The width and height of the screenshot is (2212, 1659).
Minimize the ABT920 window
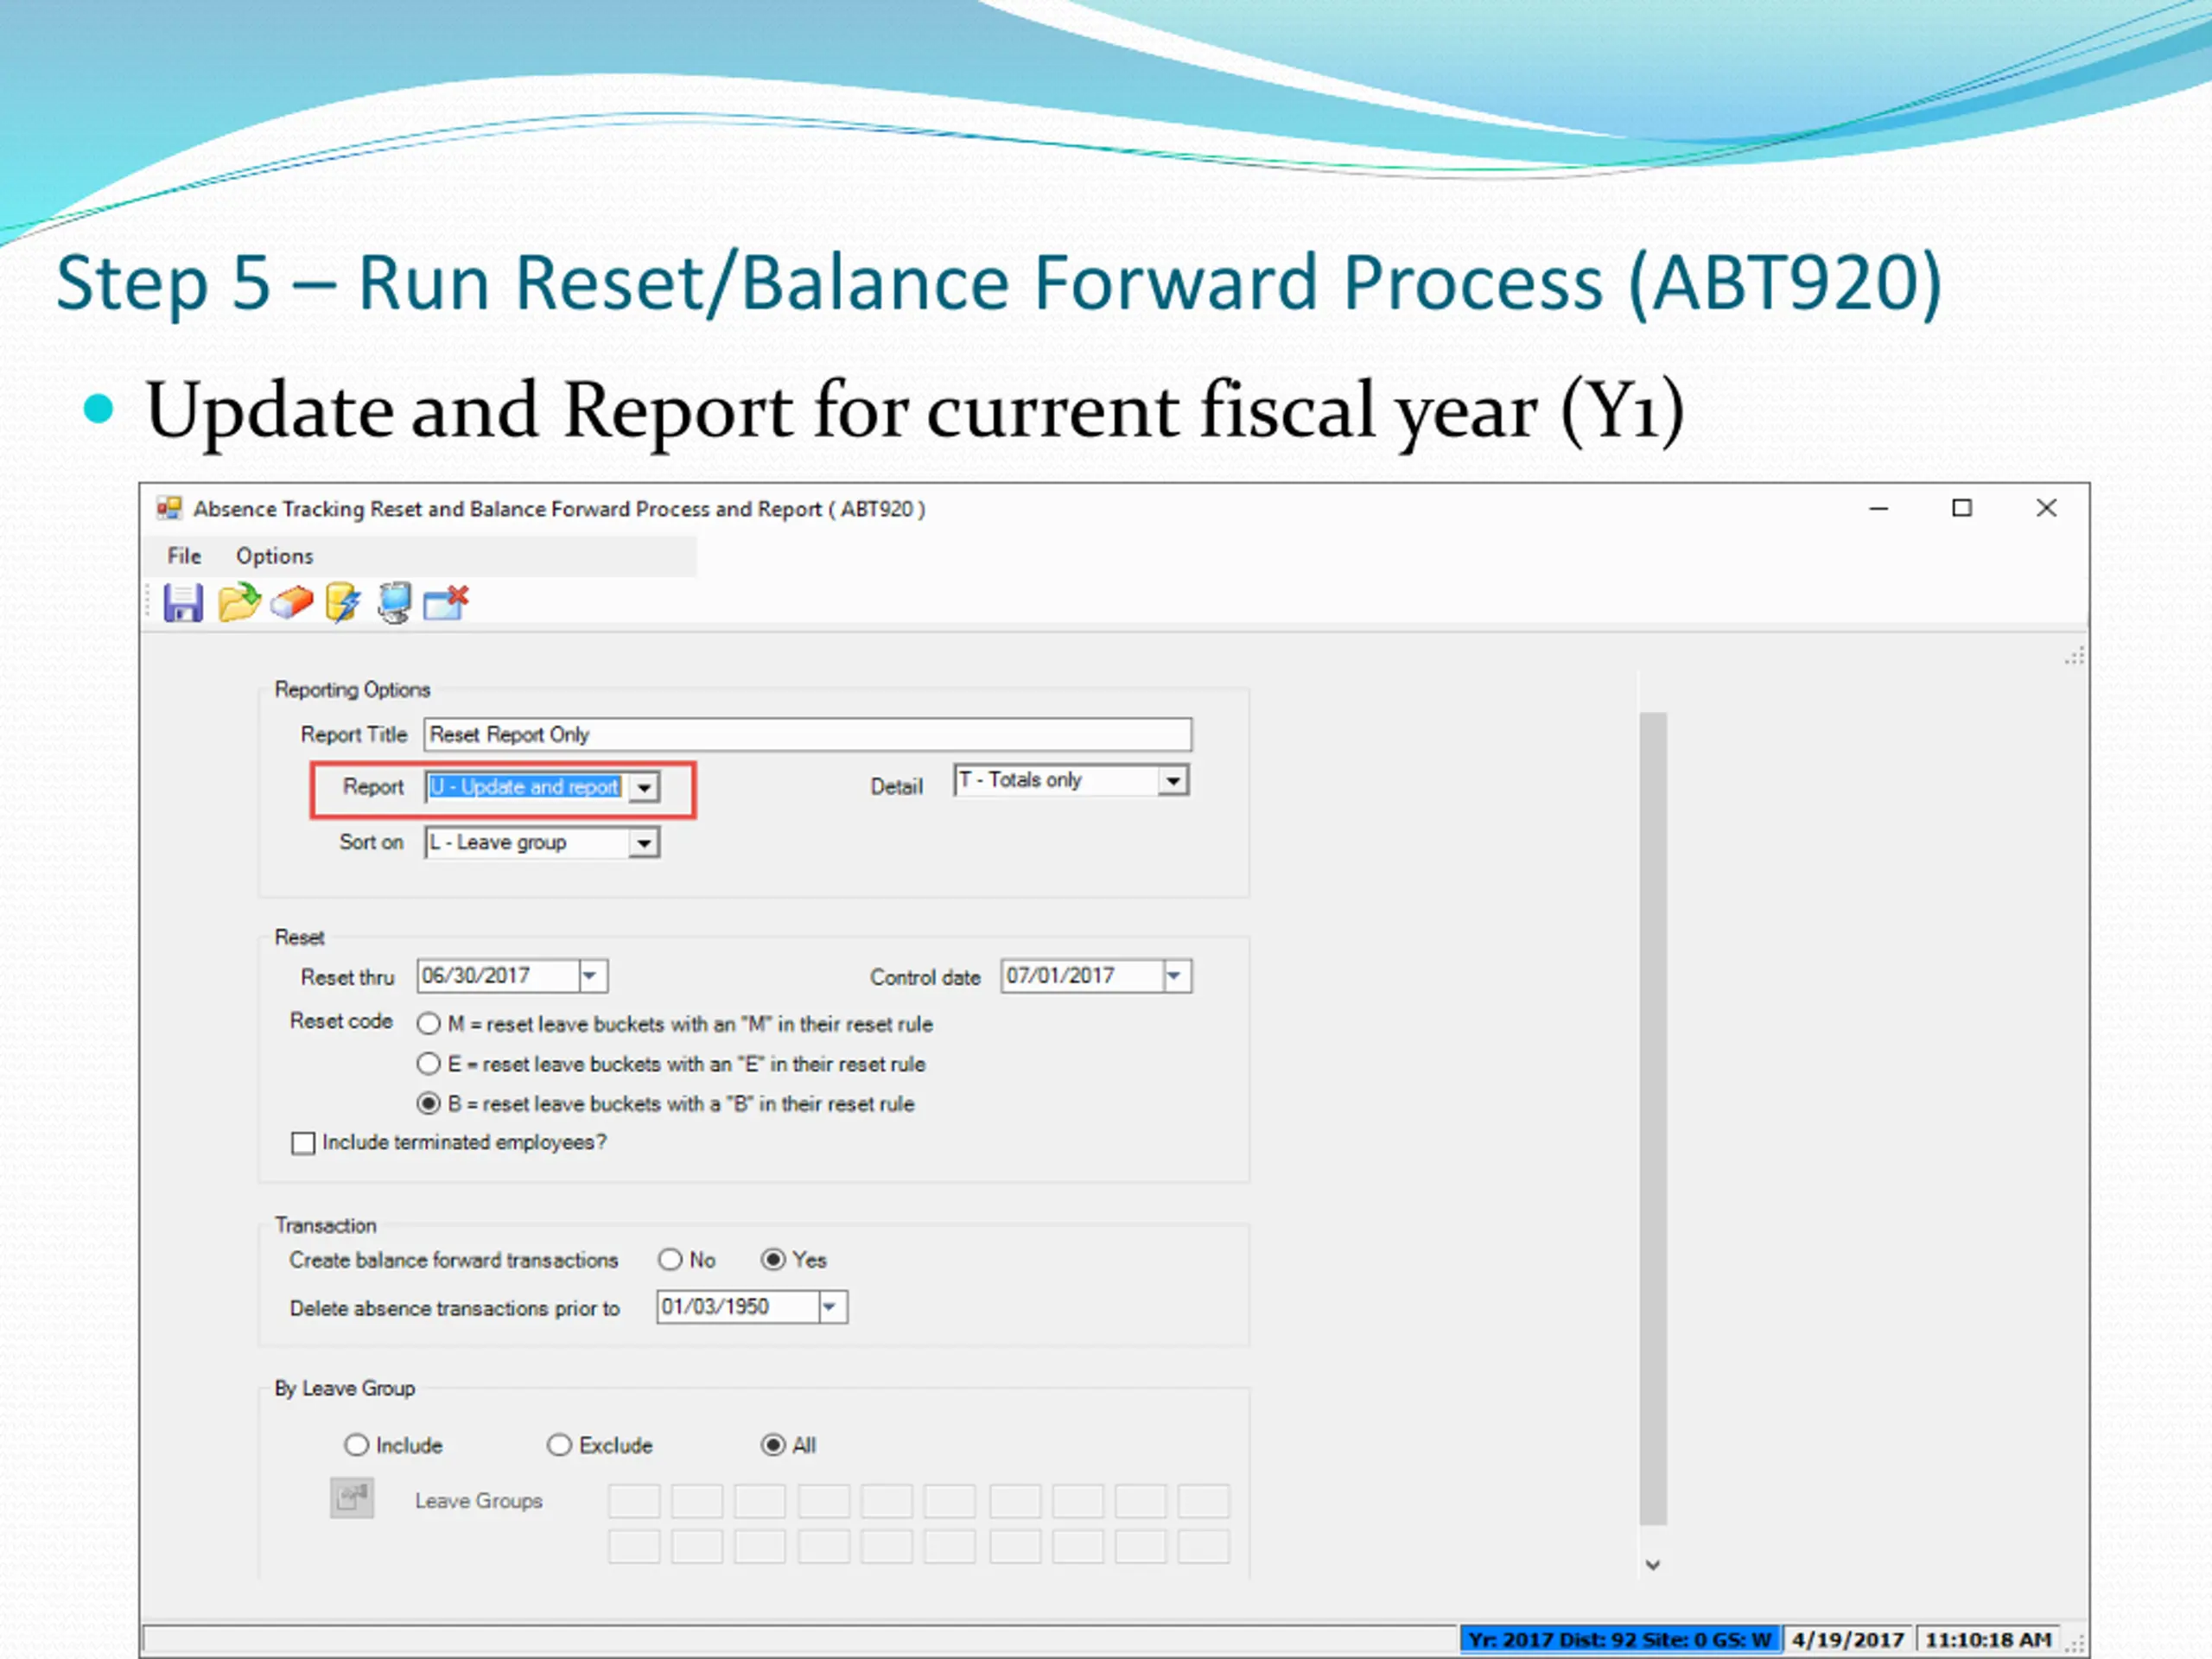(1879, 509)
